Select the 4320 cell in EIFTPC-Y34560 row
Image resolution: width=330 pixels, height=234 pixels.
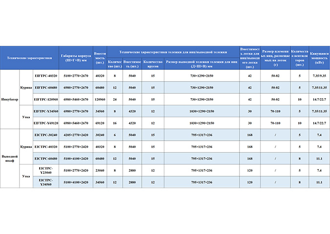point(132,111)
